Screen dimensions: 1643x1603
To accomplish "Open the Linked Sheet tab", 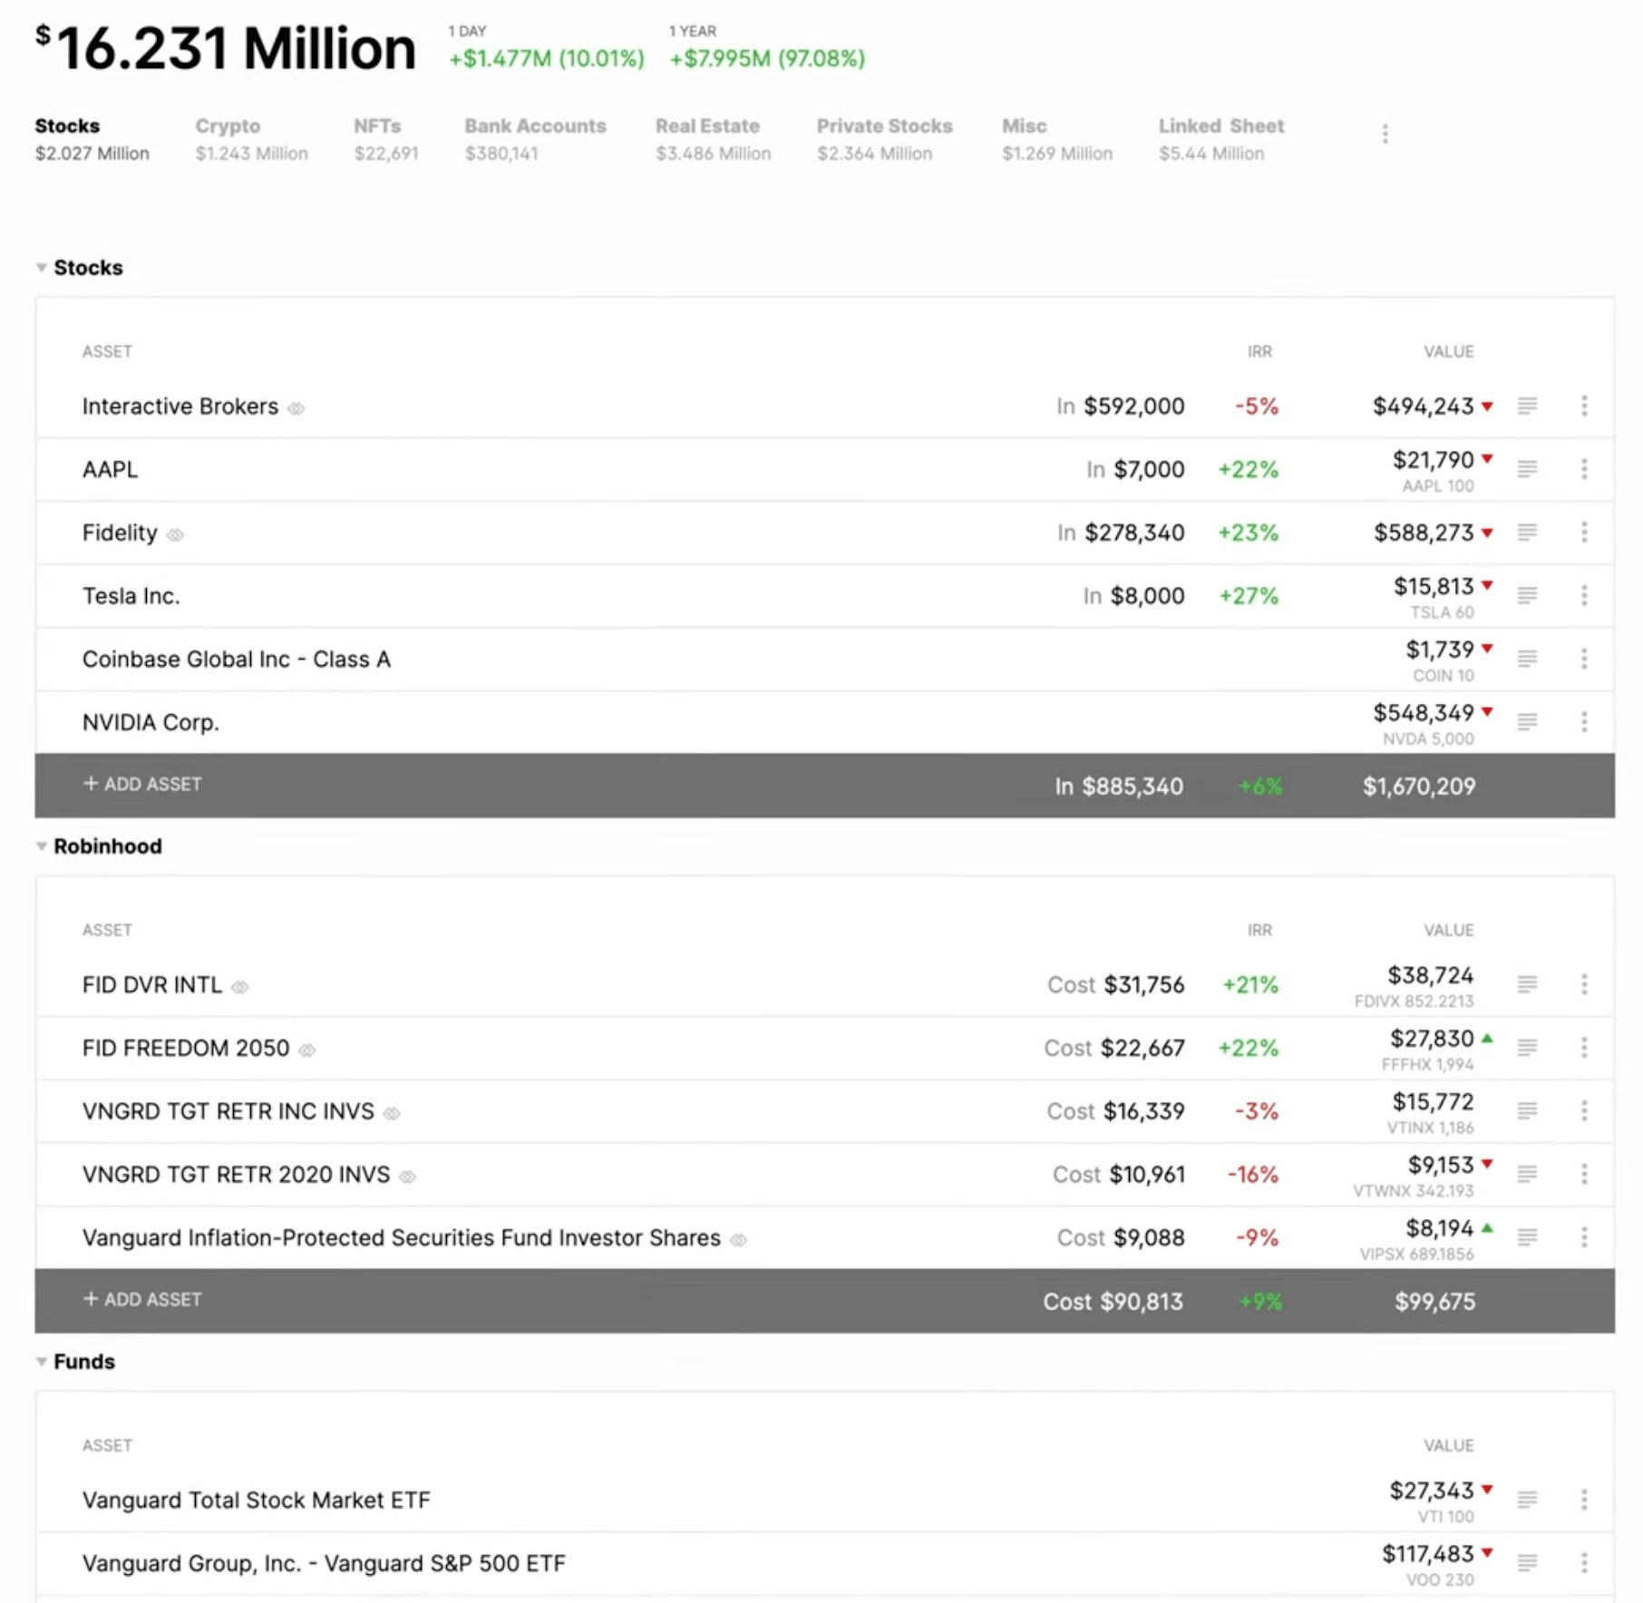I will (x=1221, y=139).
